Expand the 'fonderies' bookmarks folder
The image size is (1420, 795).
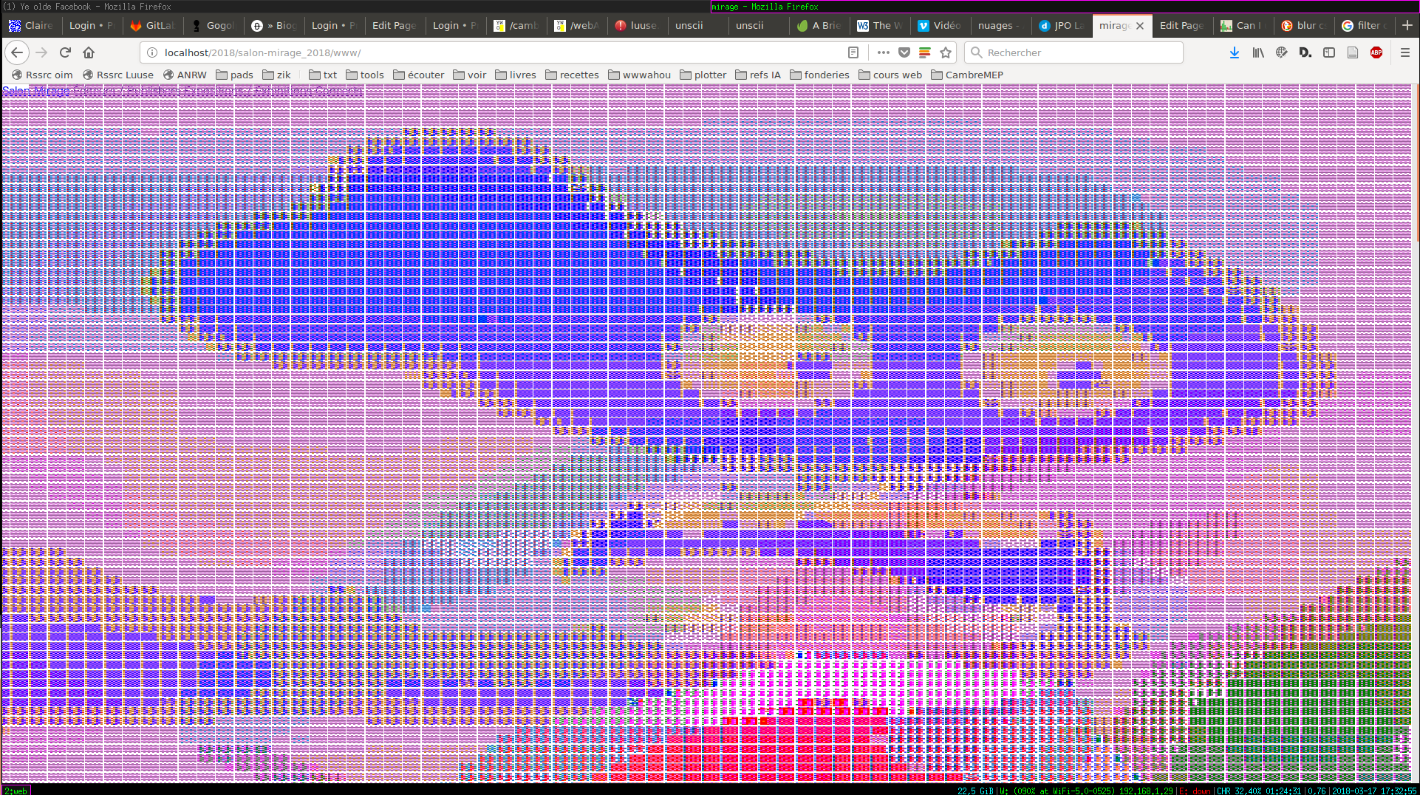point(819,75)
